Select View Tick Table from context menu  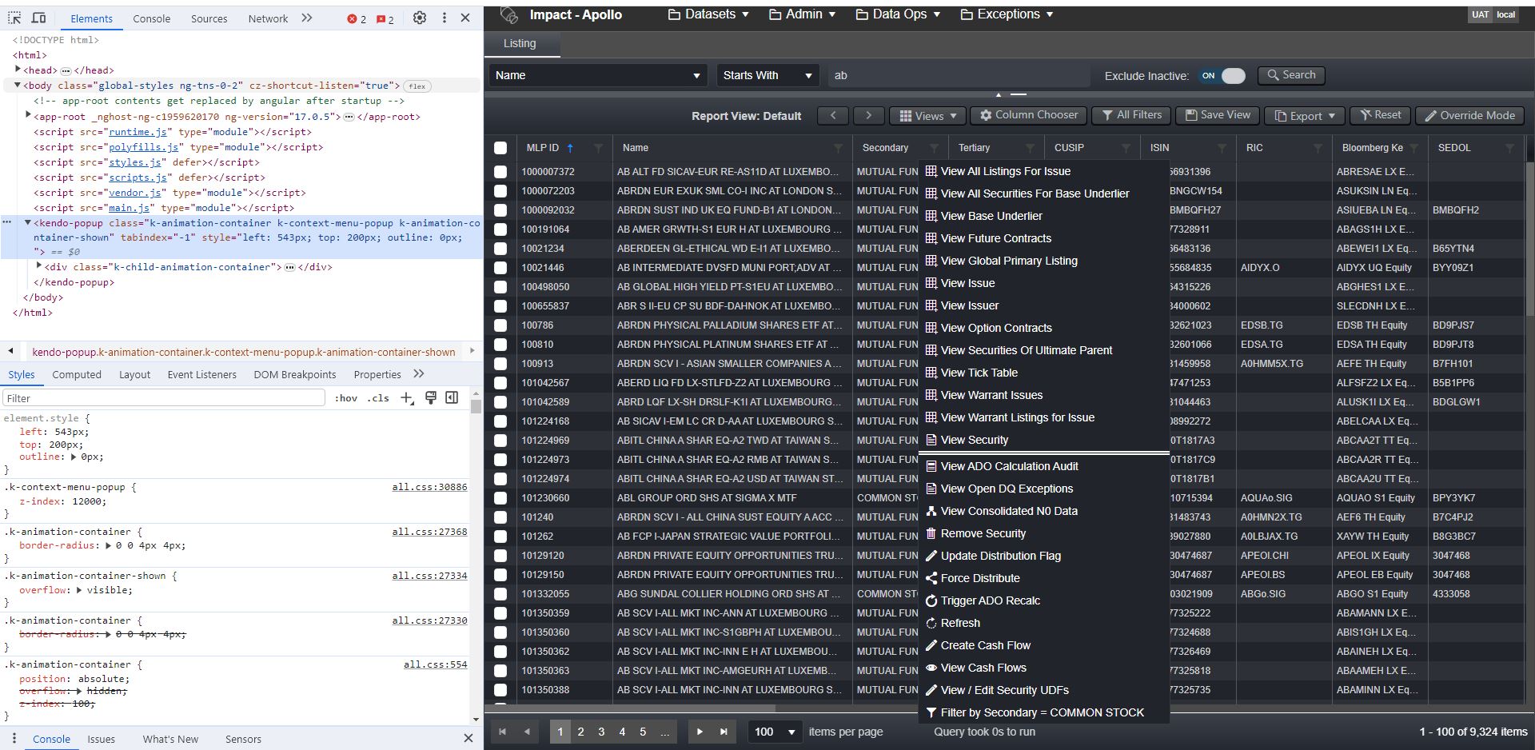pos(979,373)
